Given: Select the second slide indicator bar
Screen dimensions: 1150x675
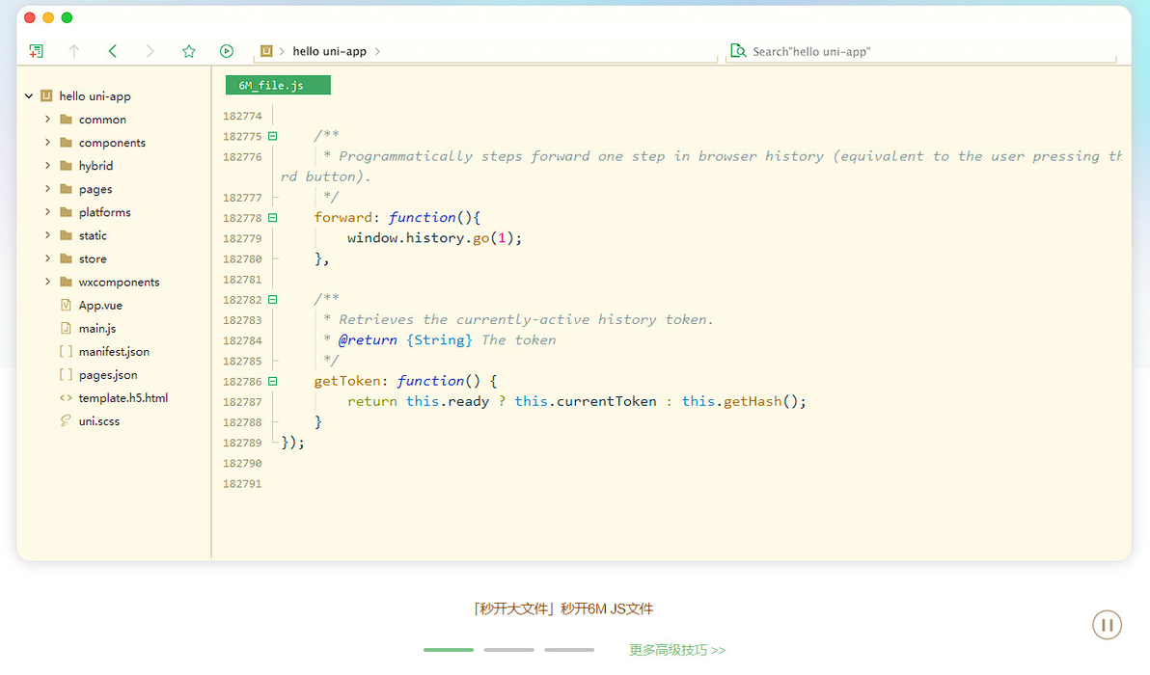Looking at the screenshot, I should pos(509,650).
